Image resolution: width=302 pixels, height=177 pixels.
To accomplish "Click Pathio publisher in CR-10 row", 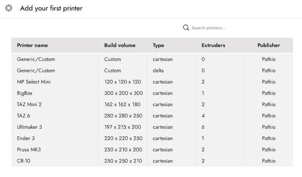I will click(x=268, y=161).
